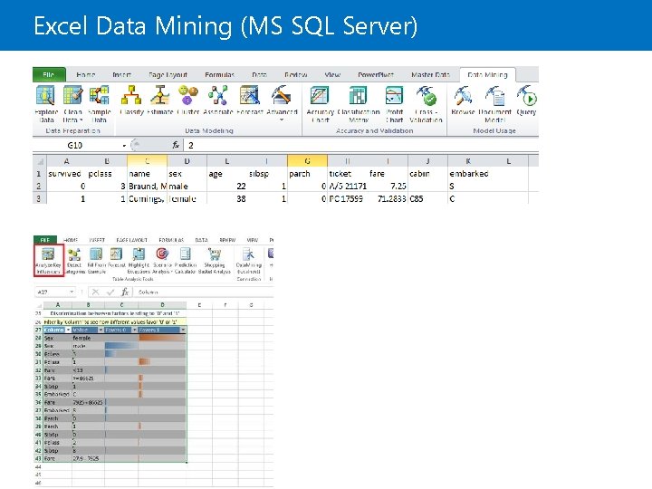Switch to the Master Data ribbon tab
The height and width of the screenshot is (489, 652).
(x=430, y=75)
